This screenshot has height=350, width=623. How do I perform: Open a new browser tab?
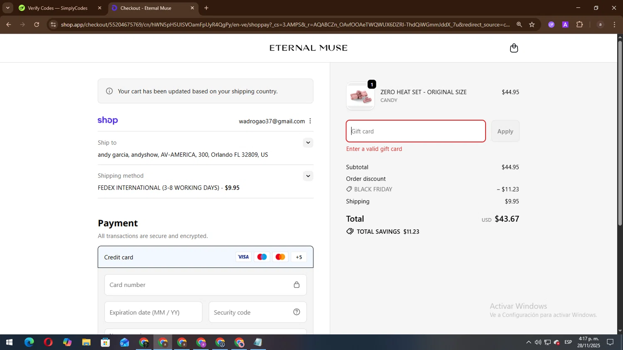pyautogui.click(x=206, y=8)
